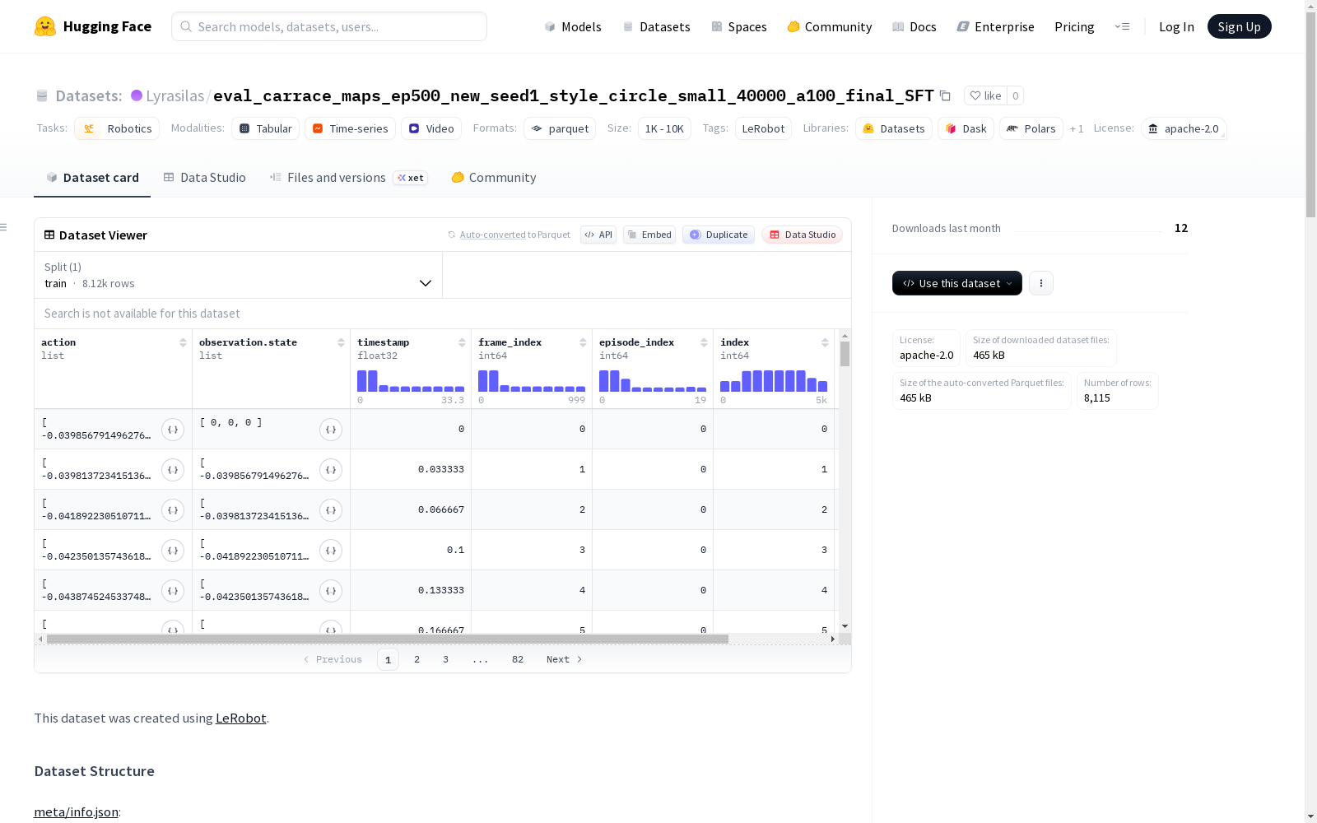
Task: Open Docs in the top navigation
Action: coord(914,26)
